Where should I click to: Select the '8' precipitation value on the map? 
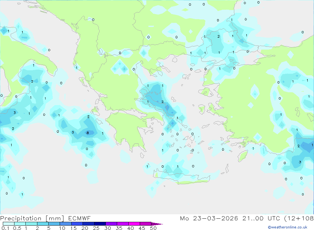click(88, 133)
